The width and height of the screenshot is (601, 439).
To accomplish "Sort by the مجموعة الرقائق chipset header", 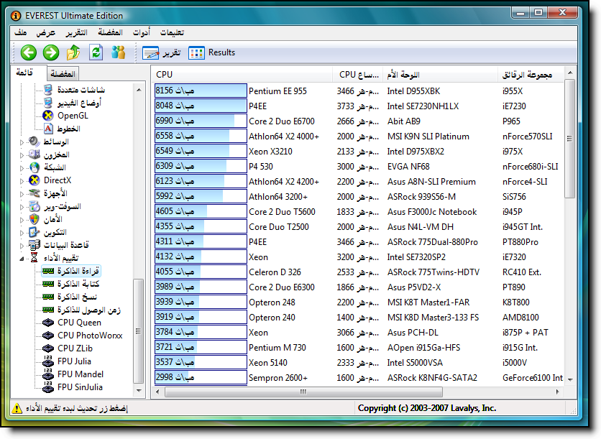I will click(531, 74).
